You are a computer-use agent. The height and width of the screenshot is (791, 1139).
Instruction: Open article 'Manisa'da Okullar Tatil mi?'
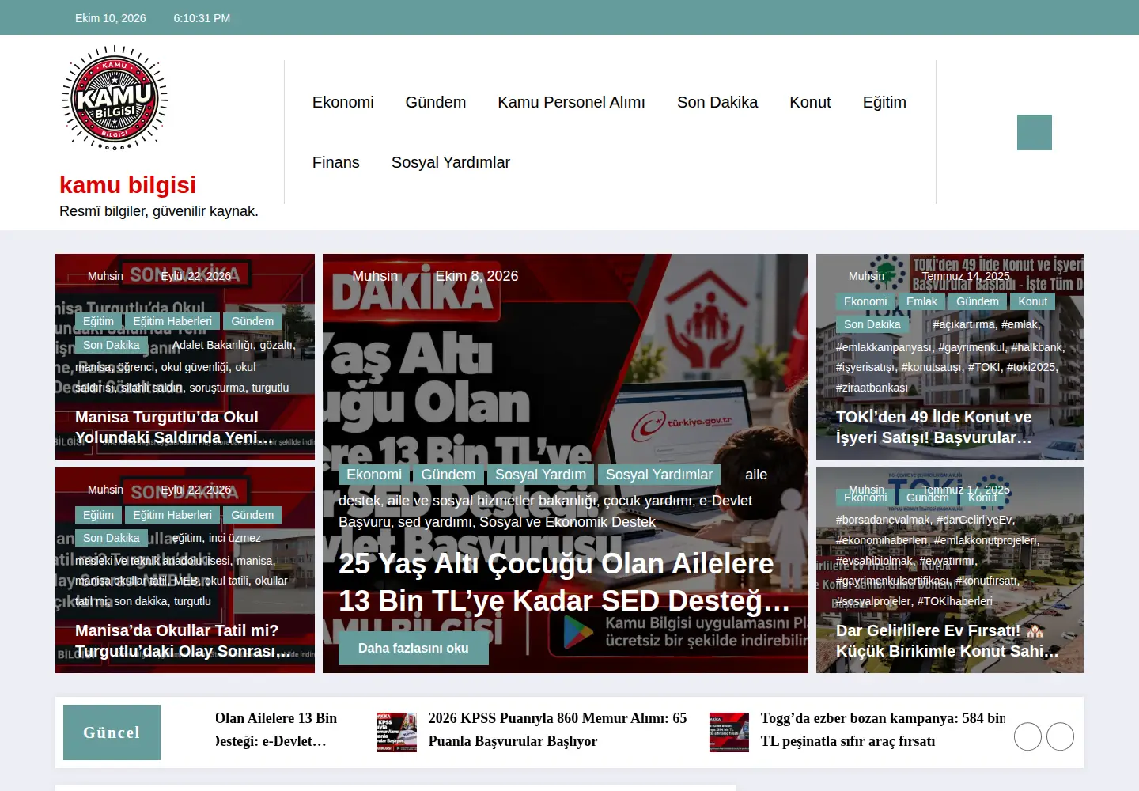[182, 641]
